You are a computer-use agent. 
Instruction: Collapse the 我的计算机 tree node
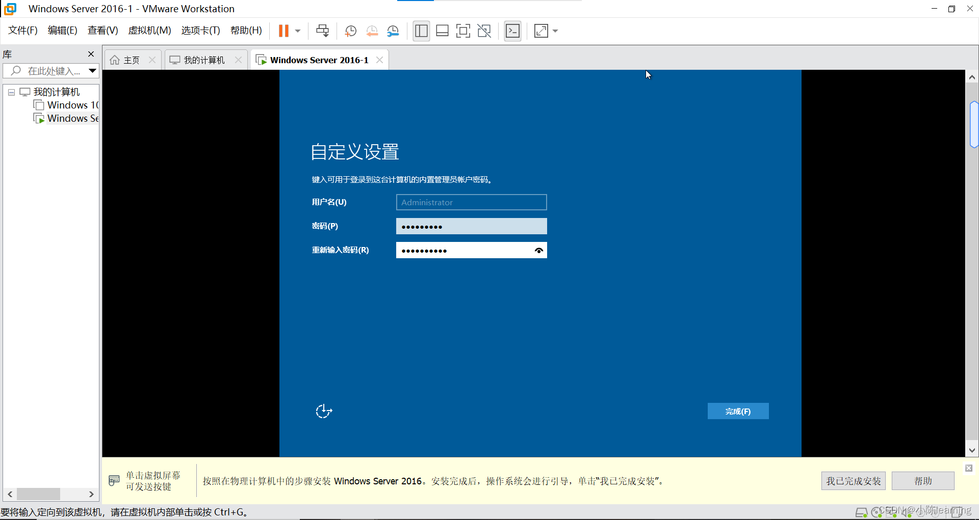pos(11,92)
